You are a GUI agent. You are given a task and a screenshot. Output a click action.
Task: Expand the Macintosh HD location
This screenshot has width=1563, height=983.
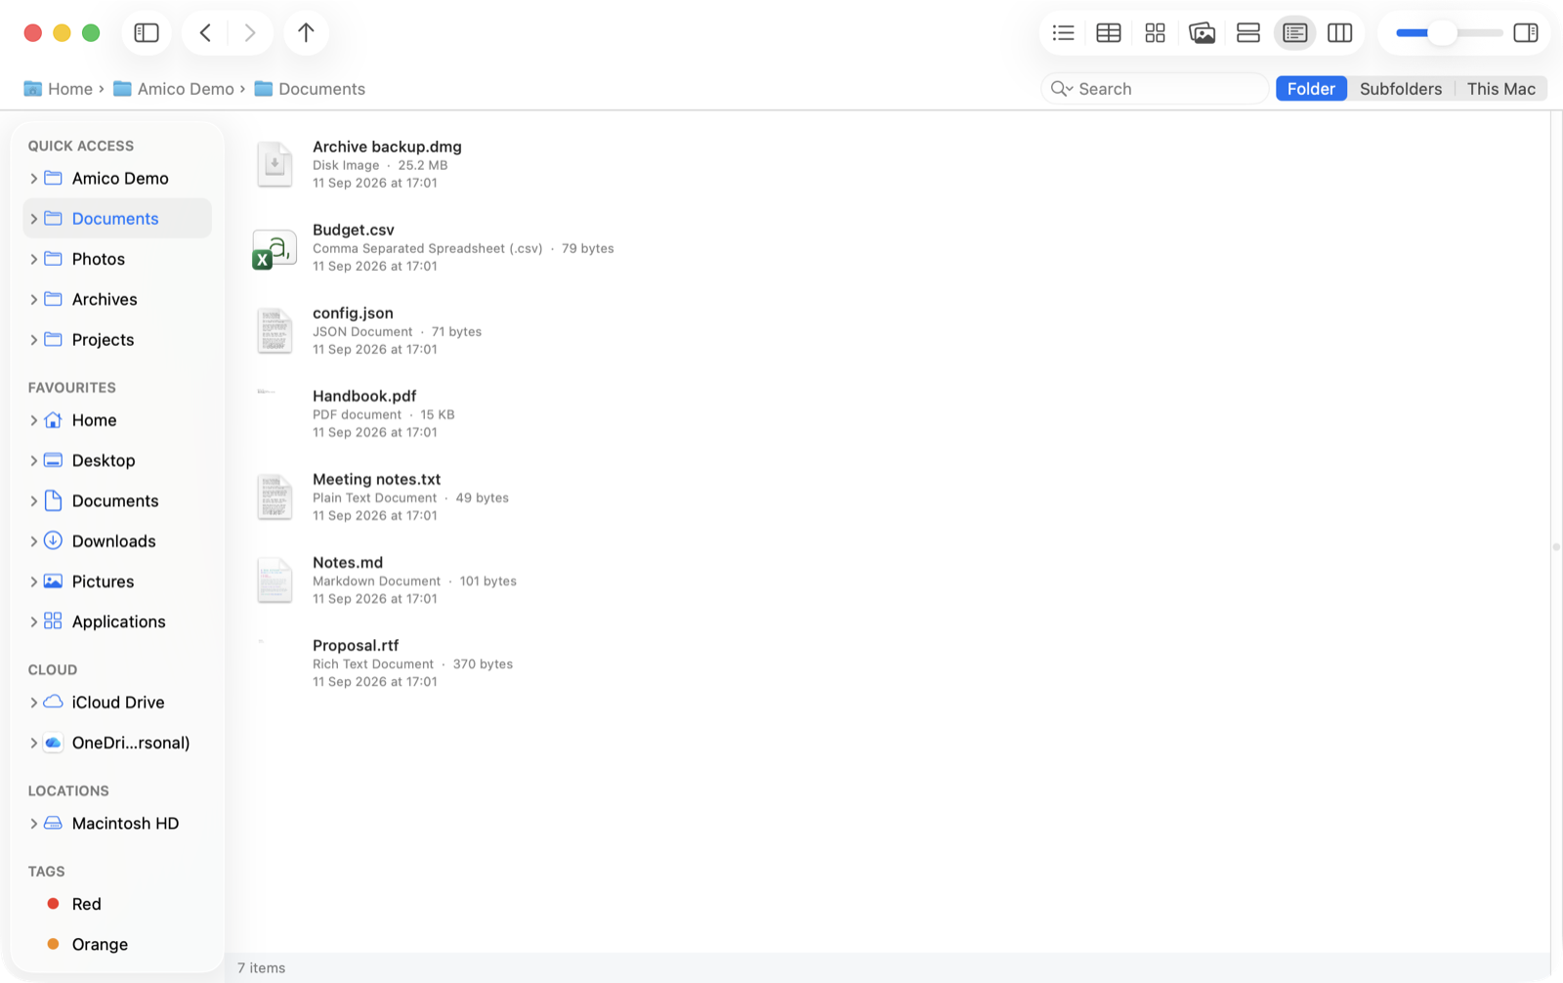click(33, 824)
